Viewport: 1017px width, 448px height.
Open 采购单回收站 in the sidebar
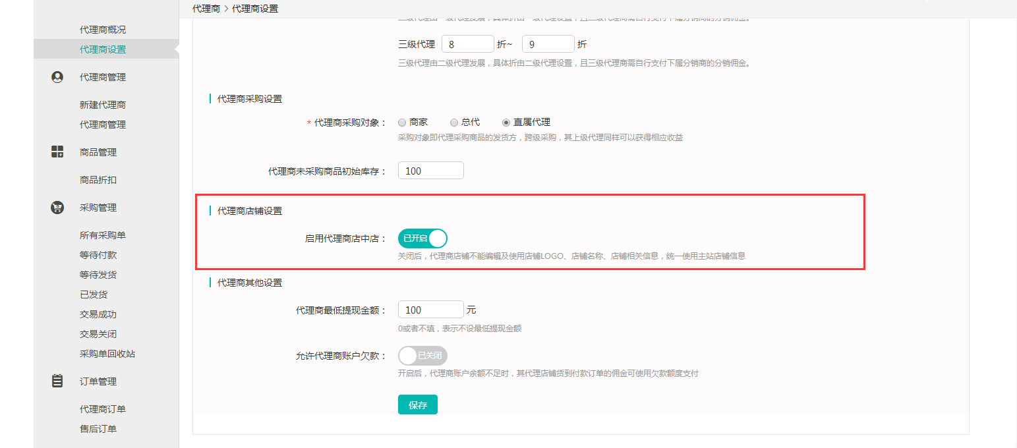[x=107, y=354]
